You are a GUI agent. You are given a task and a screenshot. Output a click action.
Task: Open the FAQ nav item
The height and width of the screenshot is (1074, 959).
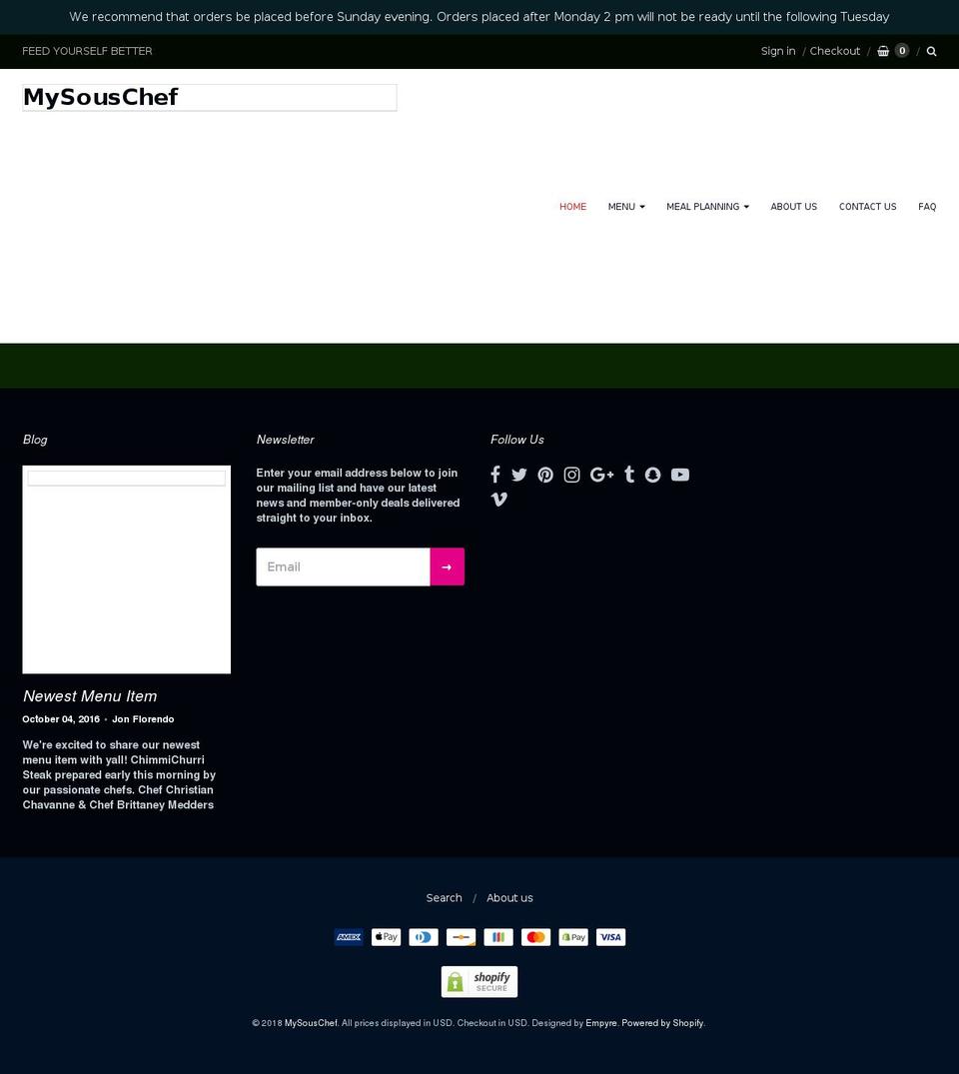click(927, 206)
